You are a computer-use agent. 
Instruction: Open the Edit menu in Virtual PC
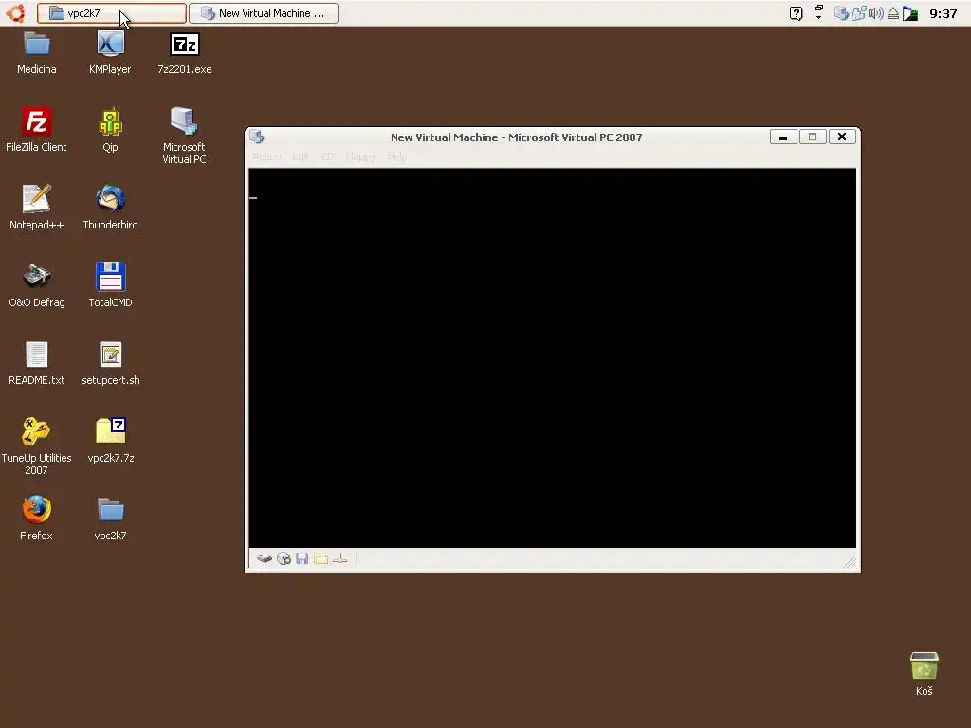[x=301, y=156]
